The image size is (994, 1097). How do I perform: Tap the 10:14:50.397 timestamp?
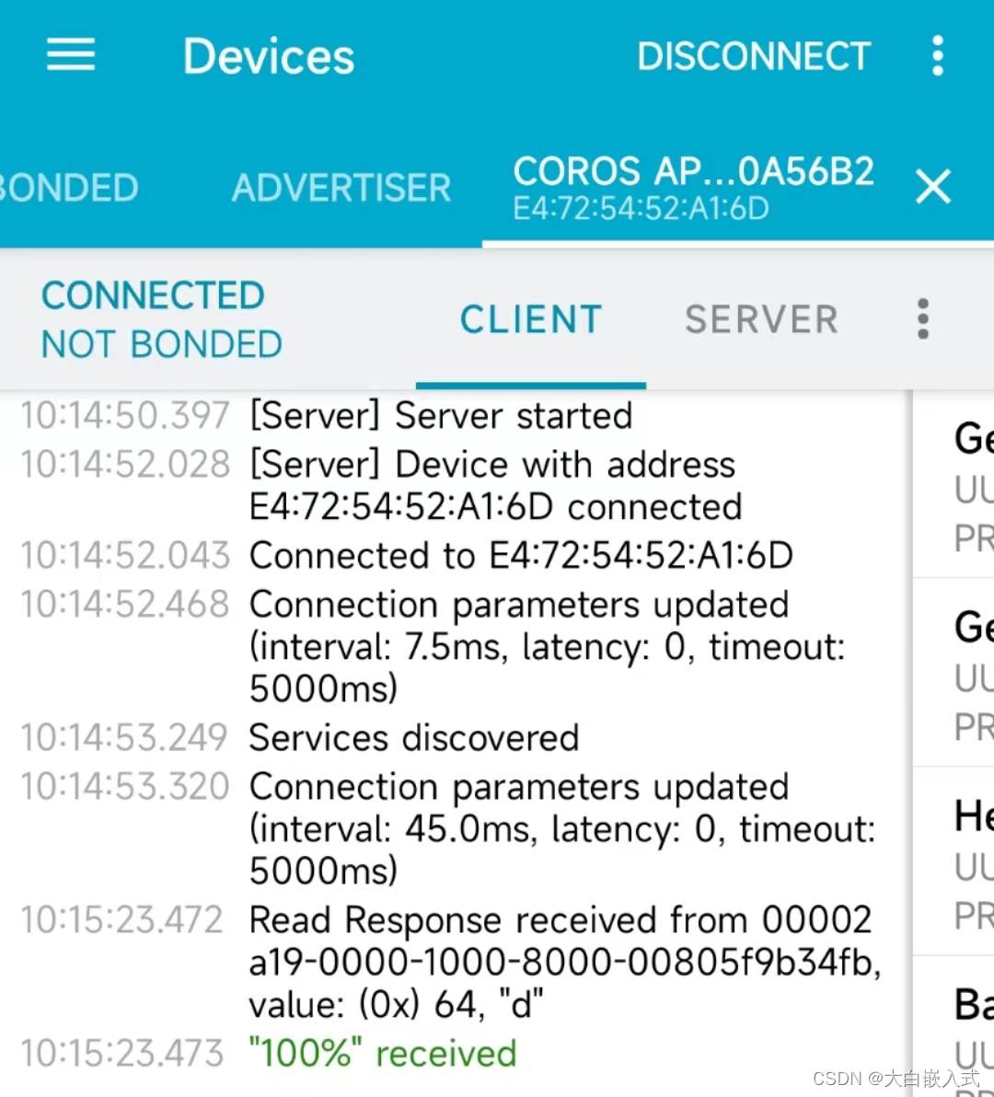point(124,416)
